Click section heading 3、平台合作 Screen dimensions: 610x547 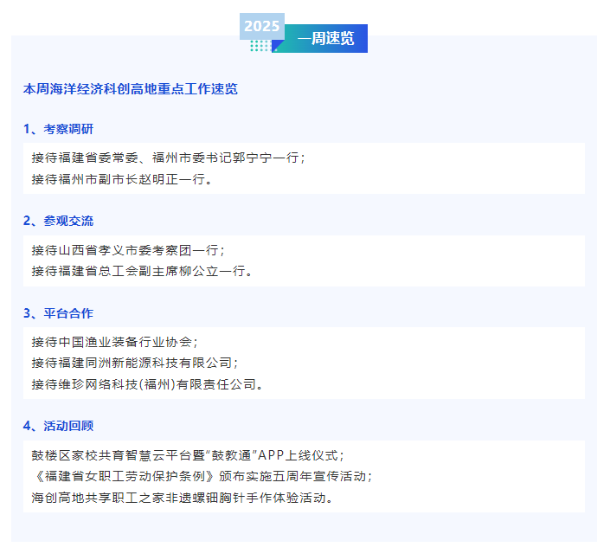point(58,313)
